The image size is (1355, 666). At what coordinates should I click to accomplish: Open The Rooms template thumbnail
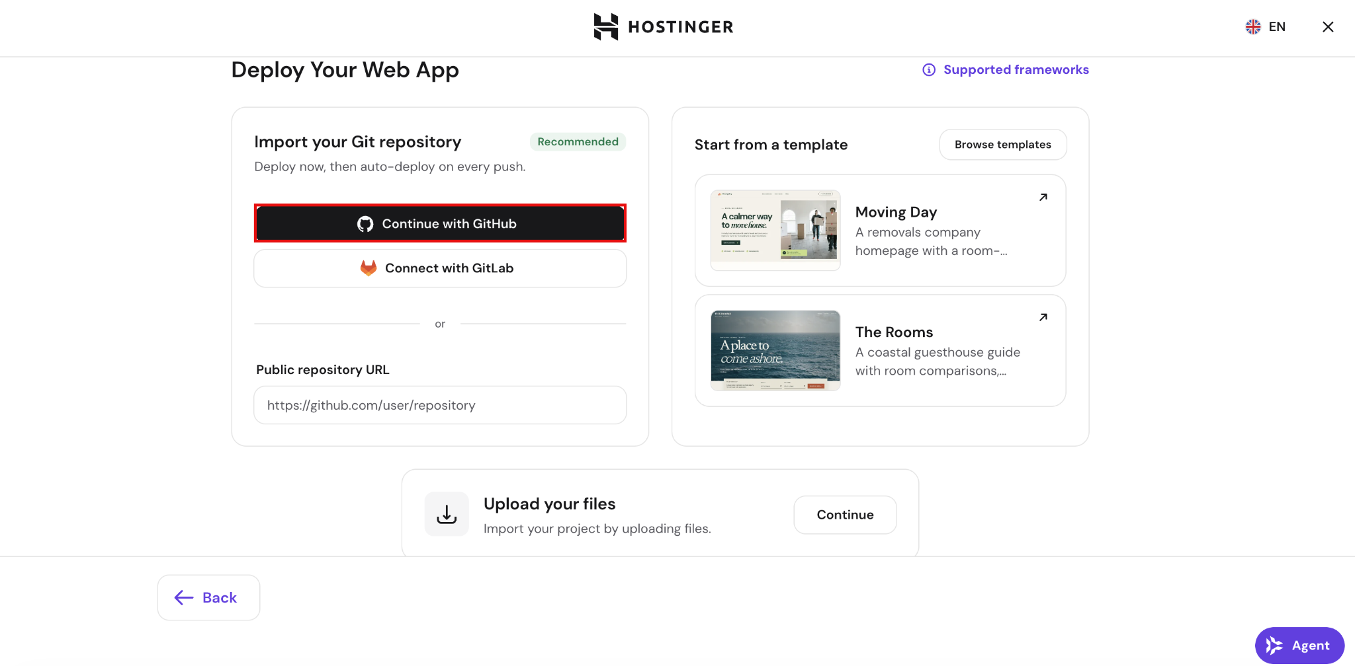pos(775,350)
